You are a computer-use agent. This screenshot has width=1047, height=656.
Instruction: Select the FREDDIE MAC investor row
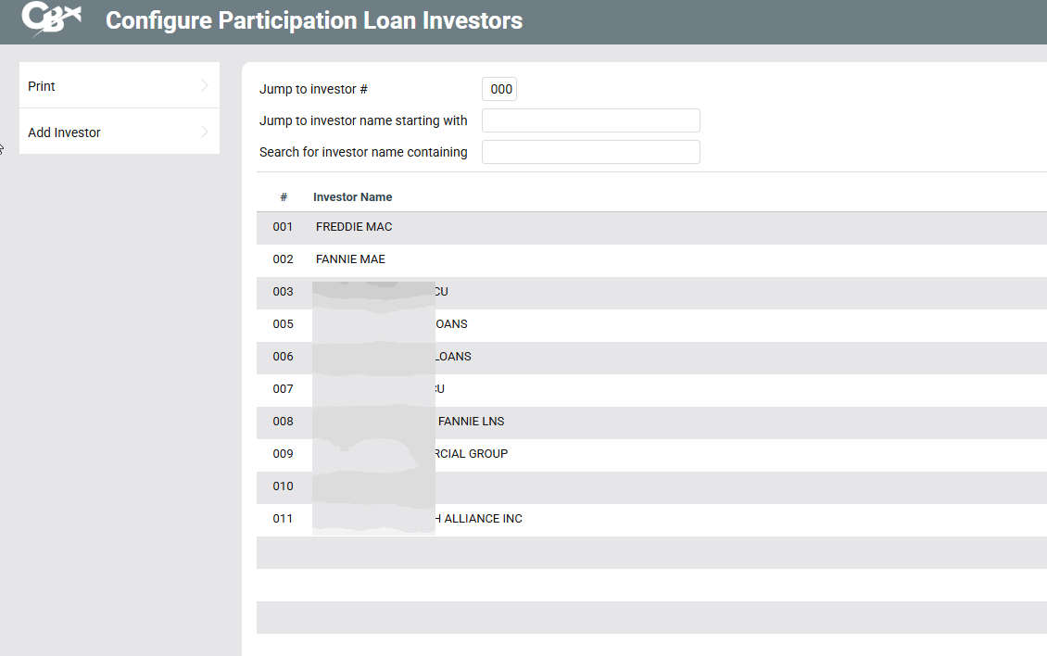click(x=354, y=227)
